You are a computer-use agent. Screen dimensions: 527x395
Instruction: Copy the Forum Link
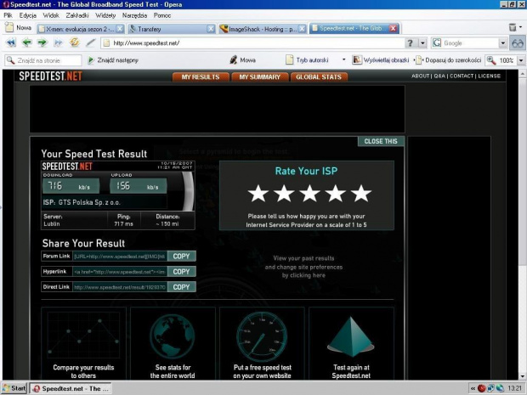pos(181,256)
